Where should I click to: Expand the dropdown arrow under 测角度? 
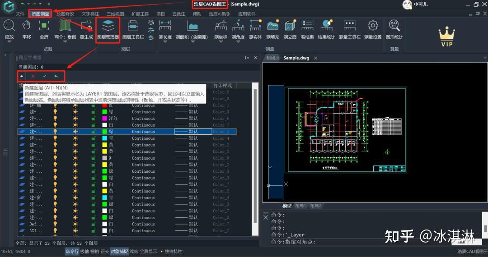[238, 41]
